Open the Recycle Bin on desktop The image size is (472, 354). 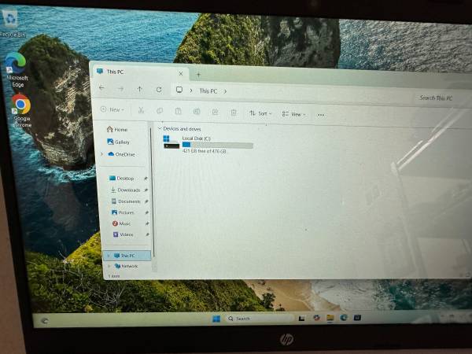(11, 20)
